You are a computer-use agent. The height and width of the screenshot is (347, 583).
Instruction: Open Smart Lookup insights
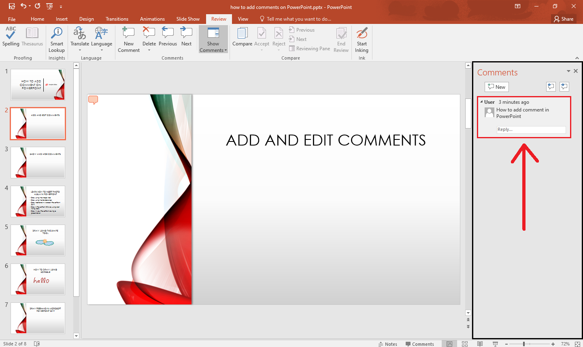click(57, 40)
